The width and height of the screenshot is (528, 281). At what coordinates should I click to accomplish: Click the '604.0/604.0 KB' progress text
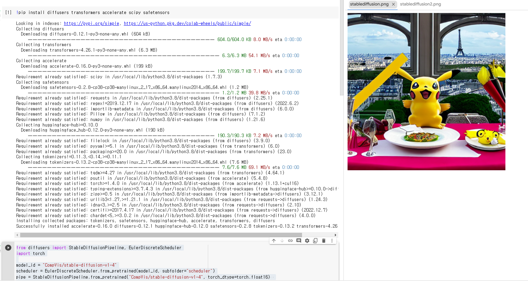(x=234, y=39)
